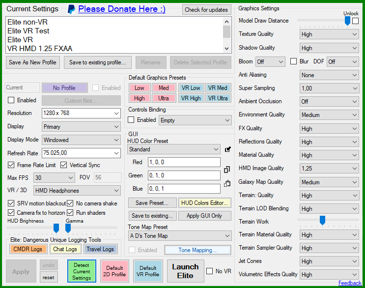This screenshot has height=288, width=365.
Task: Click the Red color value field
Action: [x=184, y=162]
